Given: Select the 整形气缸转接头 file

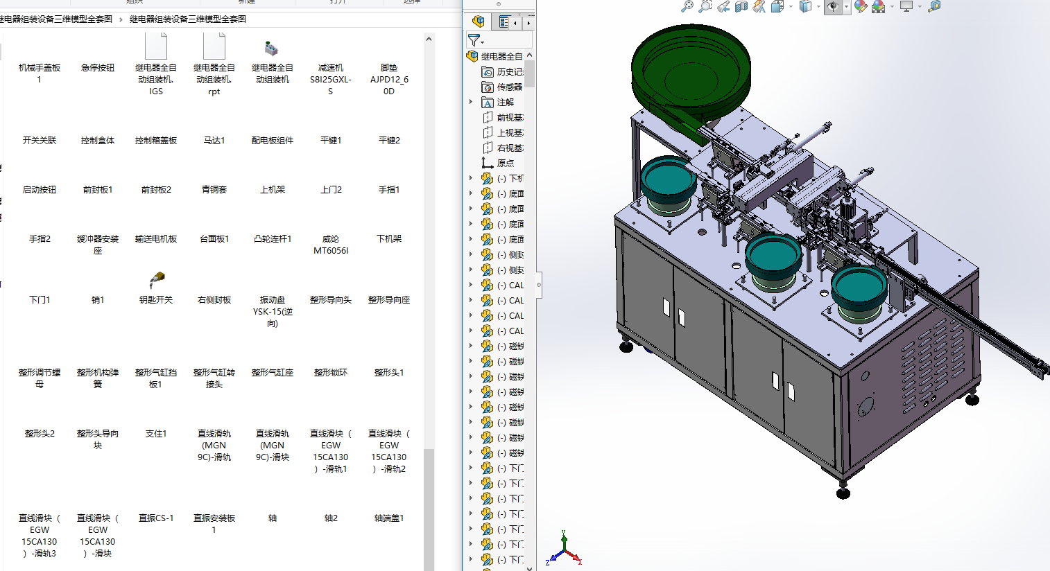Looking at the screenshot, I should 214,378.
